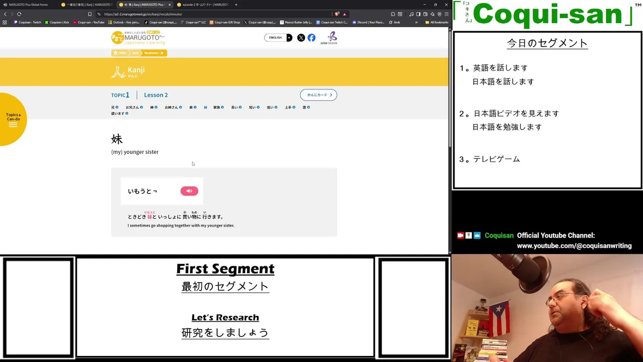Open the Coquisan | Kick bookmark

[57, 22]
